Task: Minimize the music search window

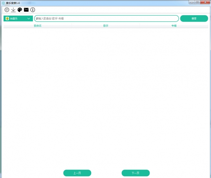Action: click(x=192, y=2)
